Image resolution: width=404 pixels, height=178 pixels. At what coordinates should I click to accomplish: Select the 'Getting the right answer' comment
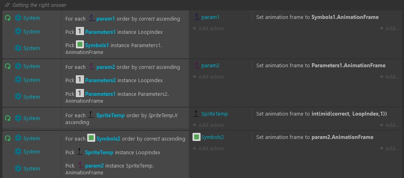coord(40,5)
